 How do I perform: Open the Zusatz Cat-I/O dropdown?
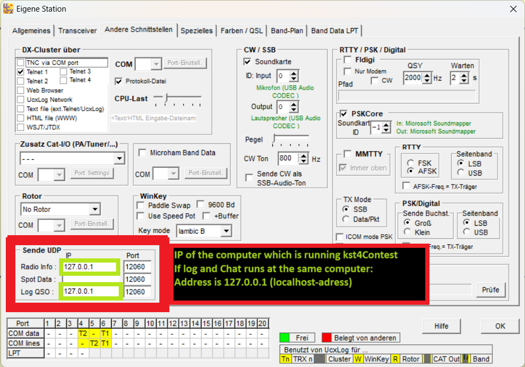point(119,158)
